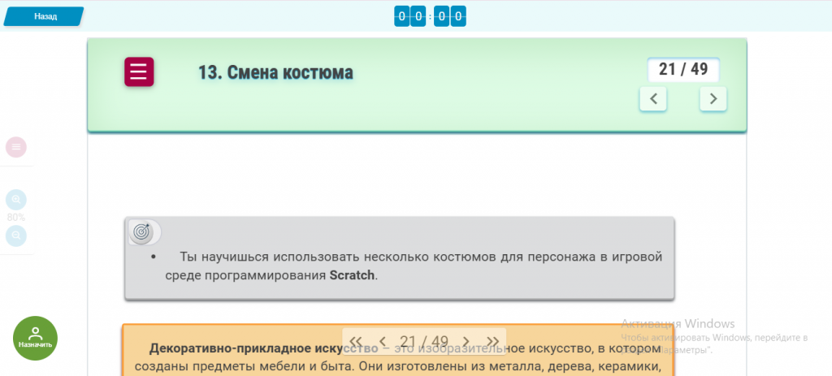Click the 80% zoom level label
The image size is (832, 376).
16,218
